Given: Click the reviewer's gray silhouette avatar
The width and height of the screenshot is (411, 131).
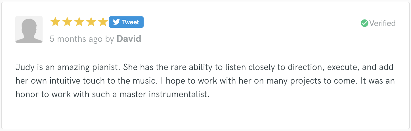Looking at the screenshot, I should [x=29, y=29].
